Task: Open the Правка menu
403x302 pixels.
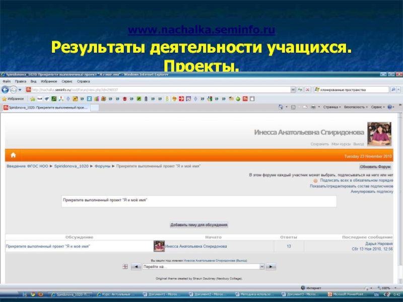Action: point(20,82)
